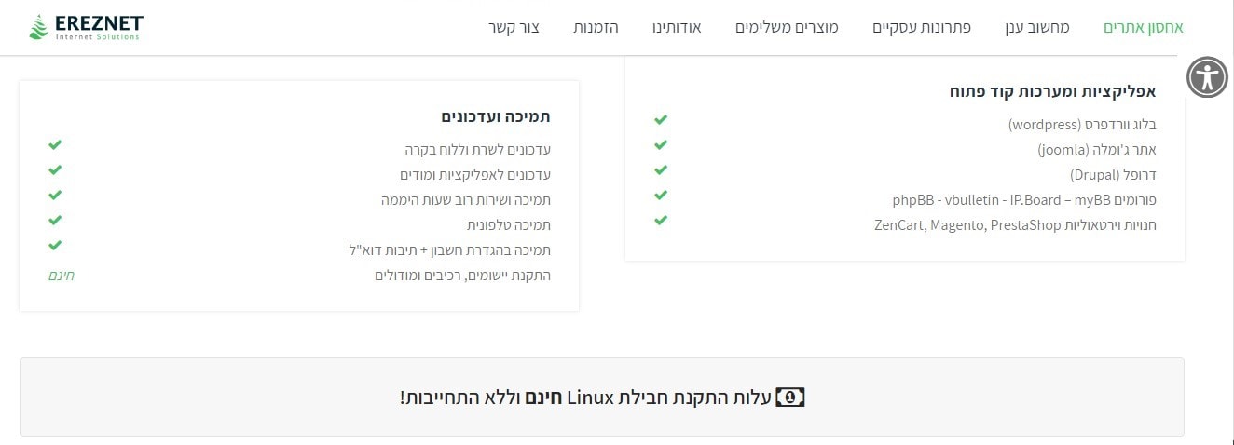The image size is (1234, 445).
Task: Open the אחסון אתרים menu
Action: [x=1144, y=27]
